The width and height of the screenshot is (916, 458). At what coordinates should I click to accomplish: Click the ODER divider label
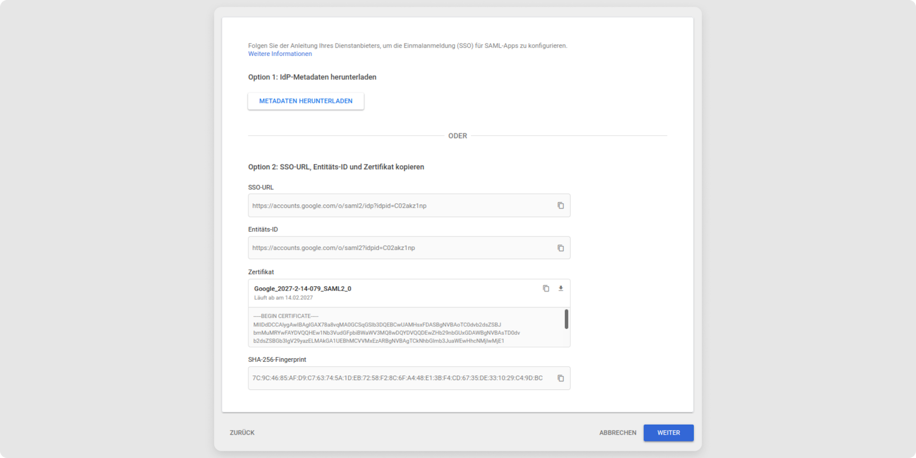(x=458, y=136)
